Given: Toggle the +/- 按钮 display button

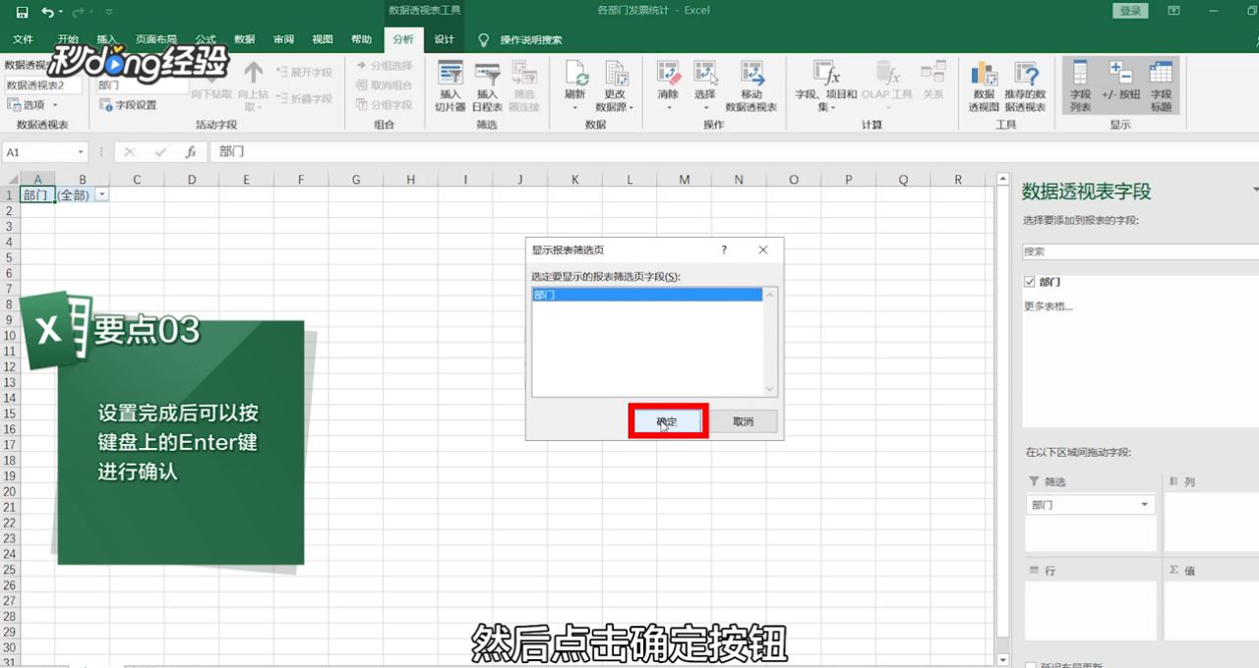Looking at the screenshot, I should click(1120, 81).
